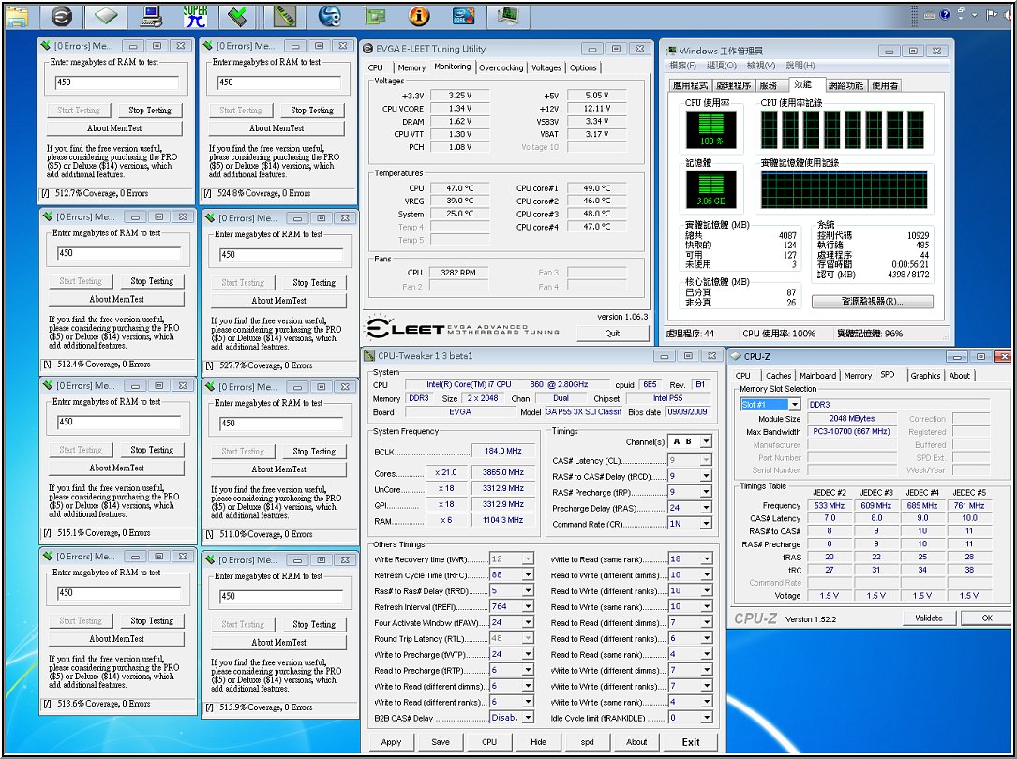Show hidden tray icons with the arrow
Screen dimensions: 1017x759
[974, 16]
